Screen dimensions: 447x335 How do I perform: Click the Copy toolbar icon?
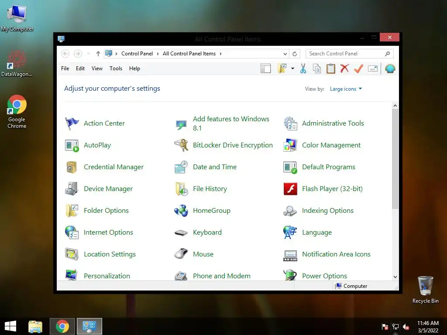(317, 68)
